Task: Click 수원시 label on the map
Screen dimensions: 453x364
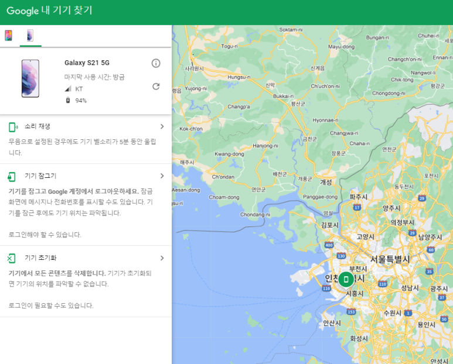Action: (392, 313)
